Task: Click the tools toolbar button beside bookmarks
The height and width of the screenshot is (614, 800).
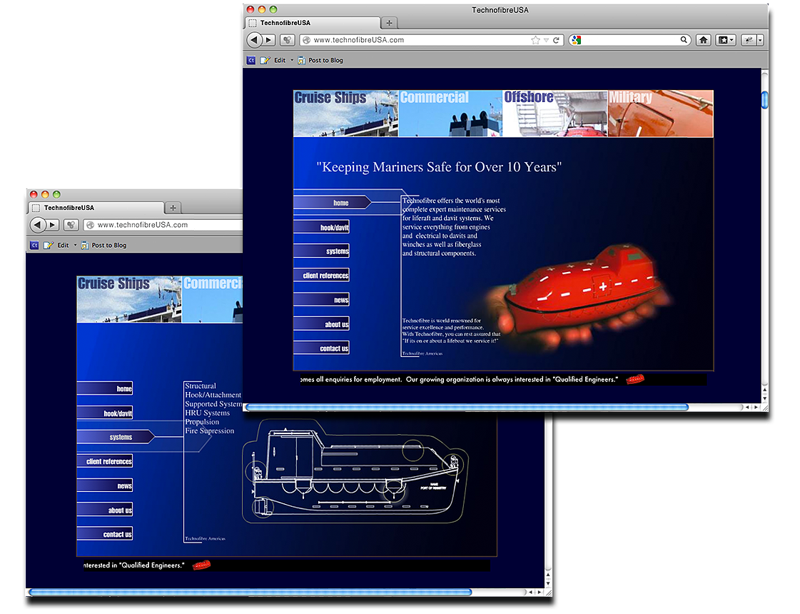Action: tap(749, 40)
